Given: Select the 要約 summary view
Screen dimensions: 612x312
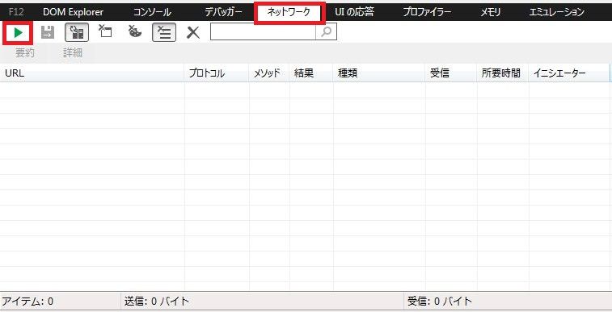Looking at the screenshot, I should (x=25, y=53).
